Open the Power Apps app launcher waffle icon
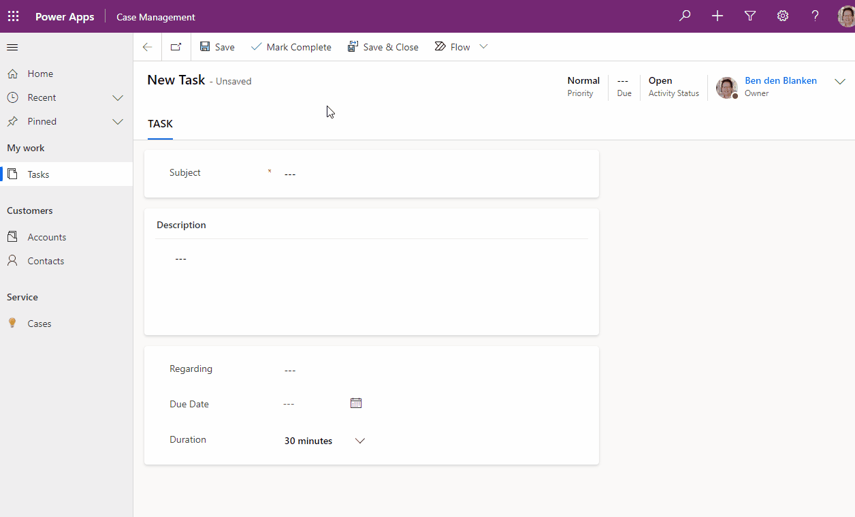This screenshot has width=855, height=517. tap(13, 16)
